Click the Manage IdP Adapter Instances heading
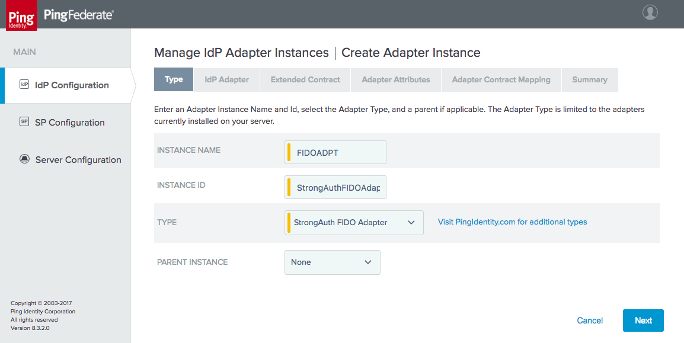 coord(241,53)
